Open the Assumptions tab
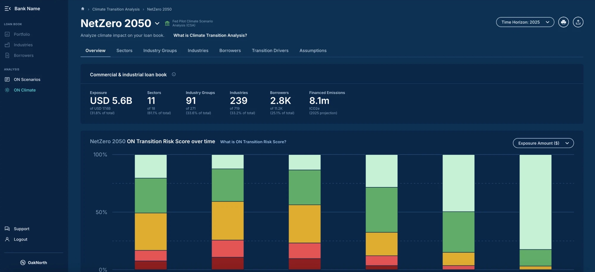The image size is (595, 272). pyautogui.click(x=313, y=50)
